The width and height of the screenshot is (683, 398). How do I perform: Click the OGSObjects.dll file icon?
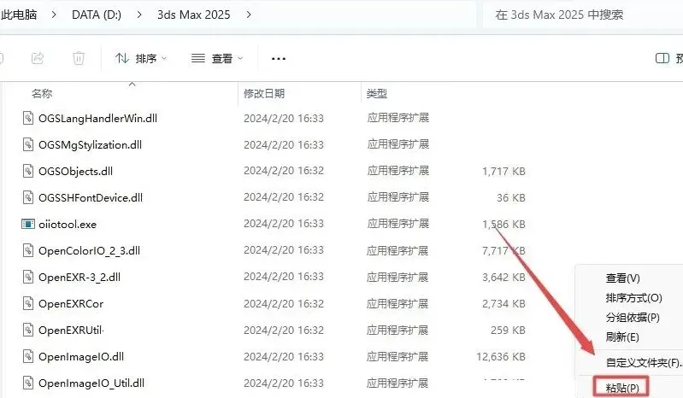coord(28,171)
